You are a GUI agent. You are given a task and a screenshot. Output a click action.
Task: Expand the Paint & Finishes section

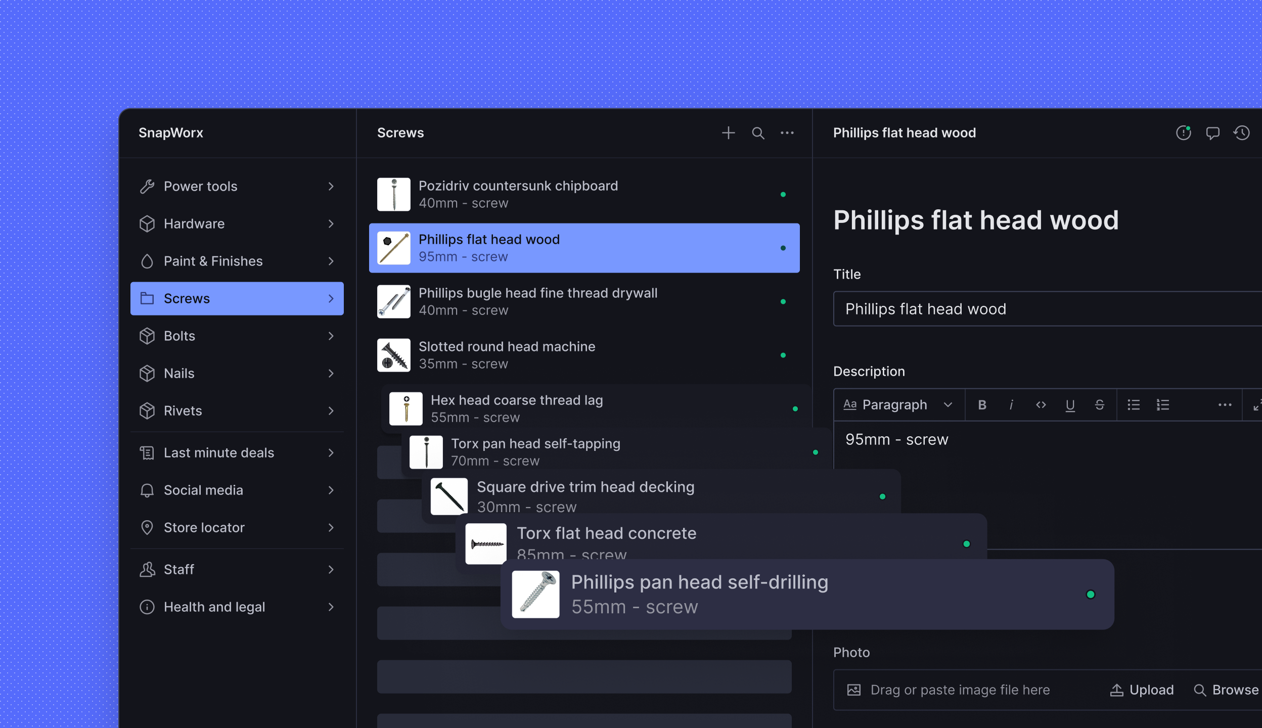(x=237, y=261)
